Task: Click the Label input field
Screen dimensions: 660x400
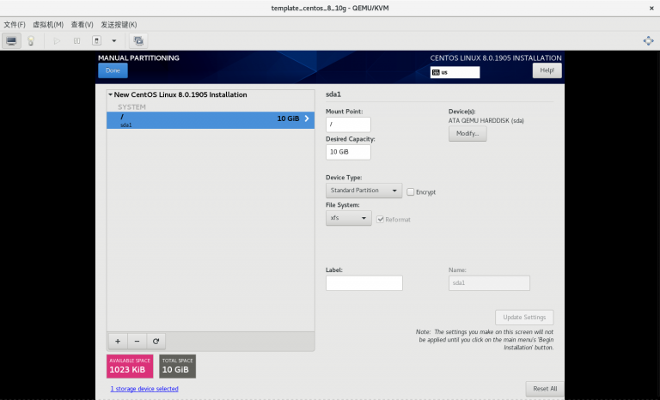Action: [364, 283]
